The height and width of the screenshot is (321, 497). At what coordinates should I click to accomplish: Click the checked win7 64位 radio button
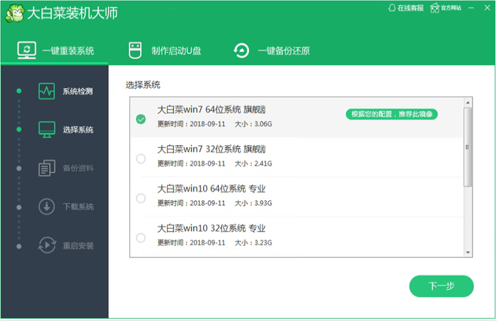tap(141, 119)
